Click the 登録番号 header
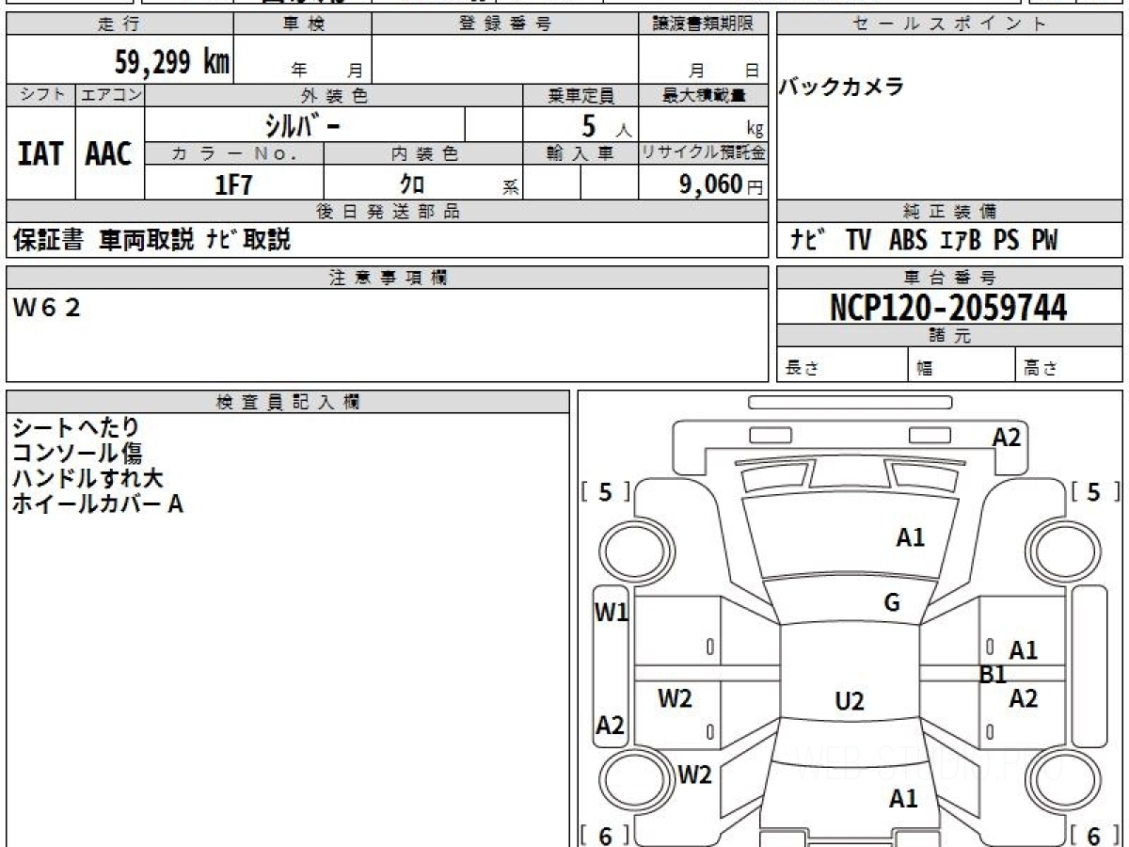Viewport: 1129px width, 847px height. click(505, 24)
